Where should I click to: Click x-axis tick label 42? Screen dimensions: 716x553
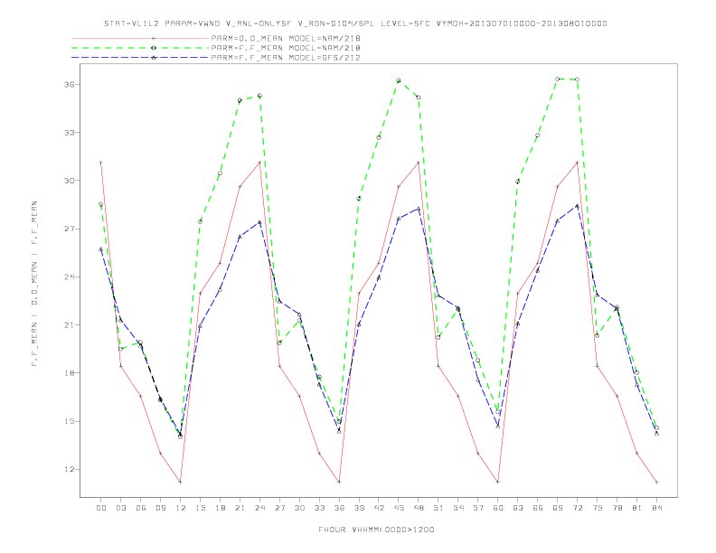point(379,508)
